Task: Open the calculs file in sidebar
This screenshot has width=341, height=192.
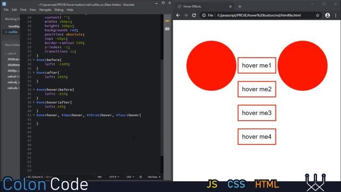Action: [13, 88]
